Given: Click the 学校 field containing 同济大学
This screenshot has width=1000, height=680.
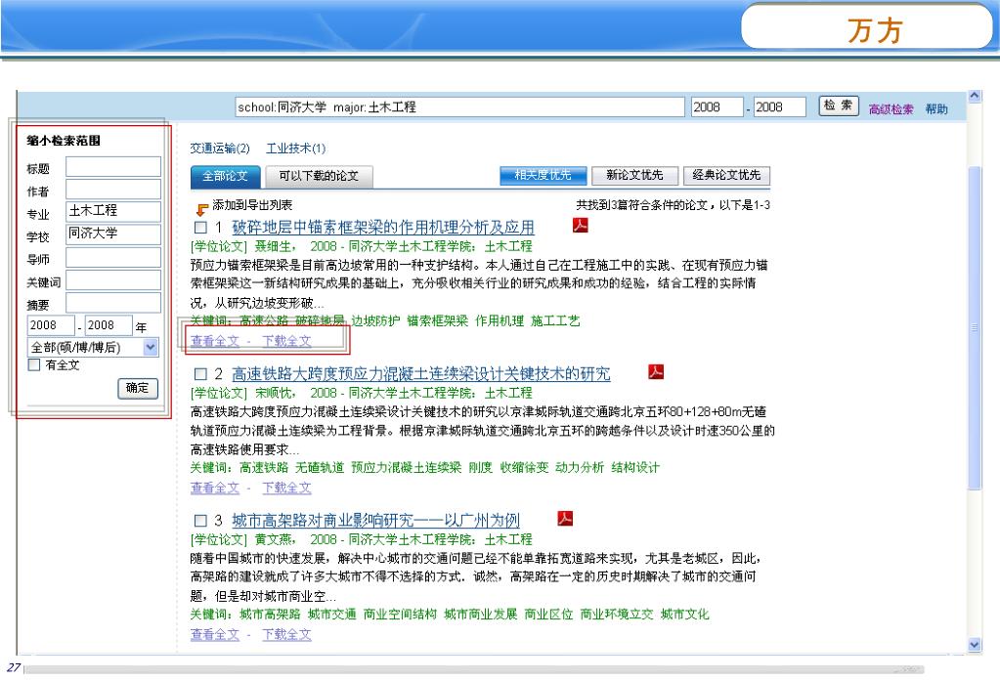Looking at the screenshot, I should 113,234.
